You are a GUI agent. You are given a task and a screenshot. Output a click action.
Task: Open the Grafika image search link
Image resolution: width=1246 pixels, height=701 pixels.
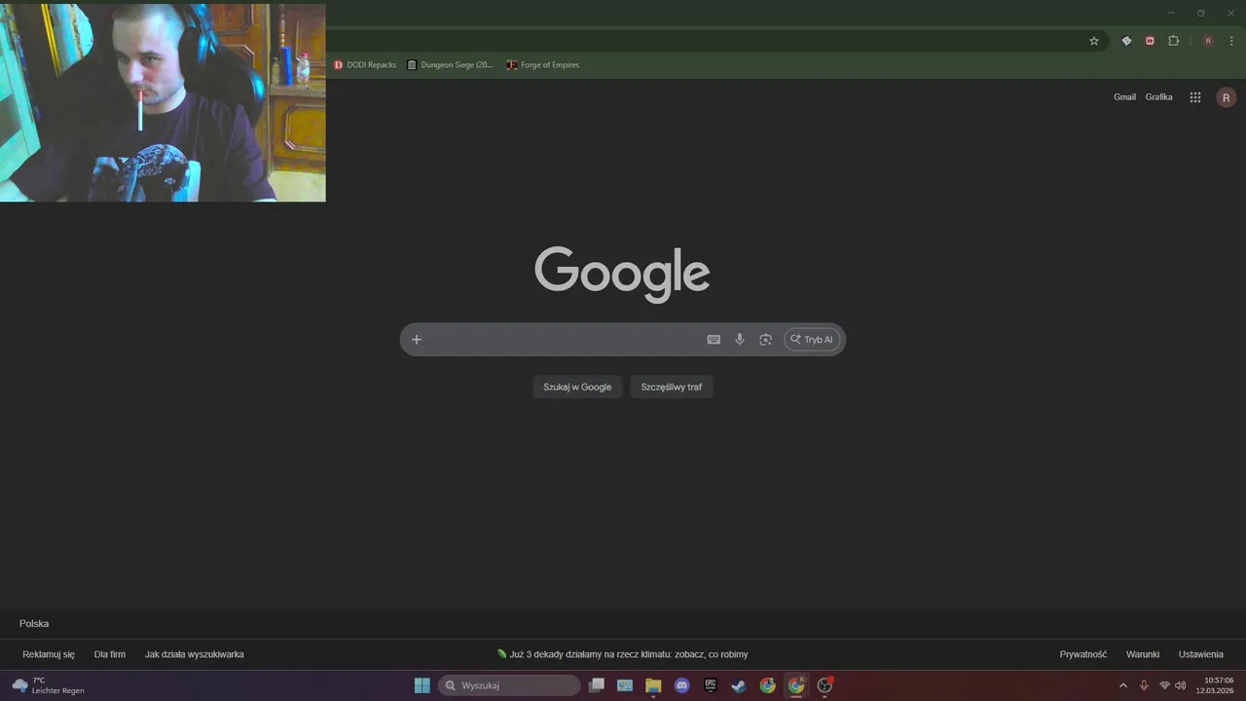[x=1158, y=97]
